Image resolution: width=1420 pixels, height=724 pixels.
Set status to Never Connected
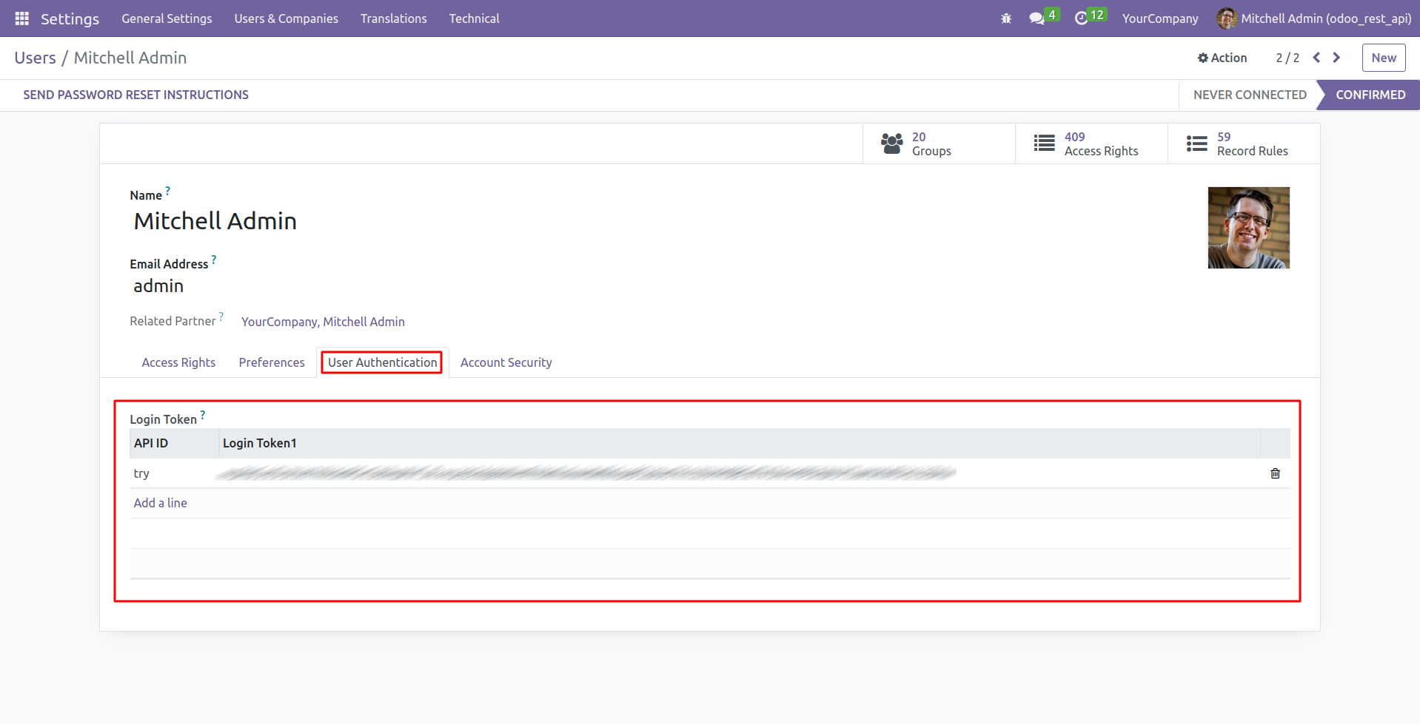[x=1249, y=95]
